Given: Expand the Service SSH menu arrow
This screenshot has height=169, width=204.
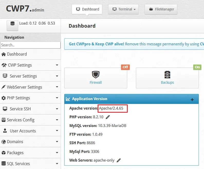Looking at the screenshot, I should [57, 109].
